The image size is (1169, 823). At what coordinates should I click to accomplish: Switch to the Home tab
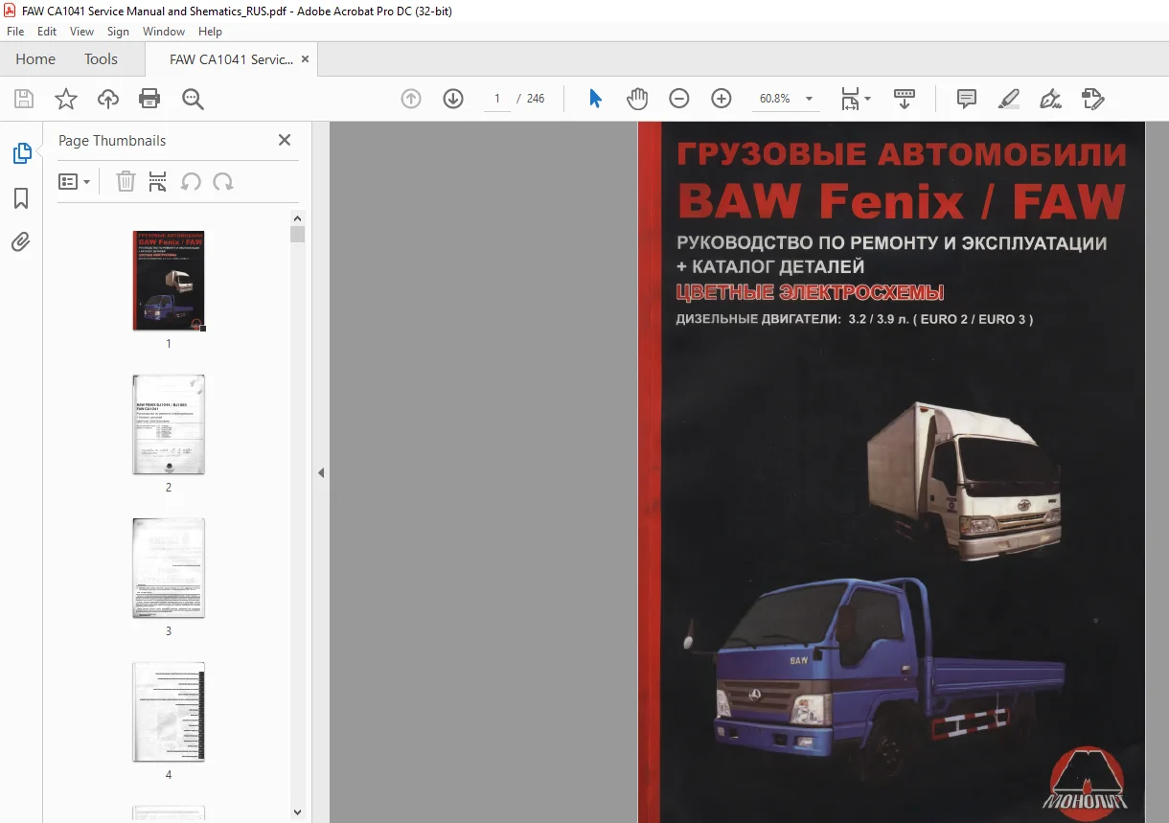pyautogui.click(x=35, y=59)
